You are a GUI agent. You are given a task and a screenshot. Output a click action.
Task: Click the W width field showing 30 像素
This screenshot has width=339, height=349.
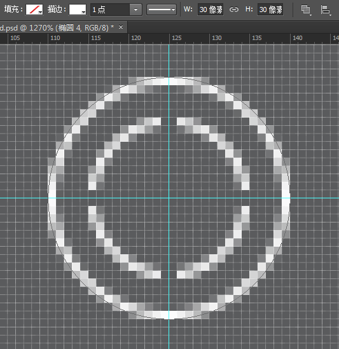pyautogui.click(x=211, y=10)
